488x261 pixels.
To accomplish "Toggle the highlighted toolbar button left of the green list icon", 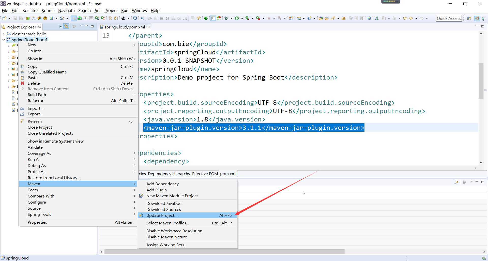I will pyautogui.click(x=74, y=18).
